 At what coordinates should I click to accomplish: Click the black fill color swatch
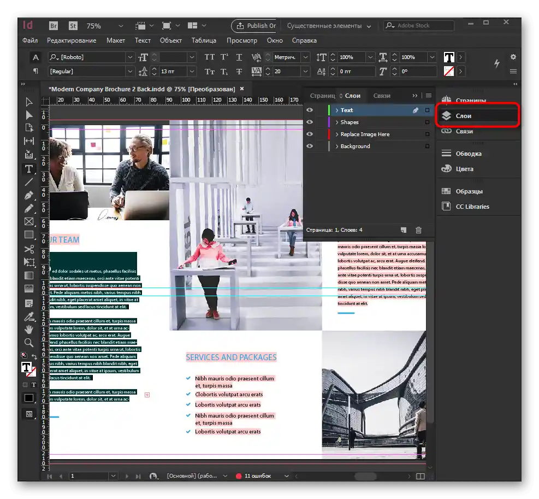29,398
